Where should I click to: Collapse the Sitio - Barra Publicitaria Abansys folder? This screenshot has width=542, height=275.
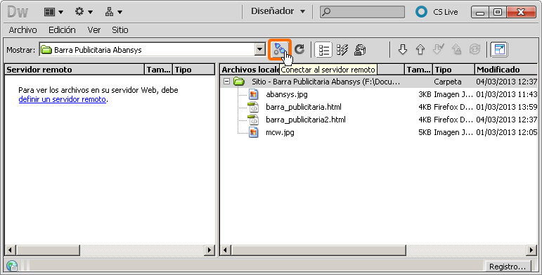coord(226,82)
